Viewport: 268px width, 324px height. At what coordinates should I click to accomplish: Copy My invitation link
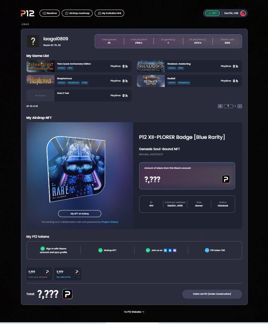coord(109,13)
